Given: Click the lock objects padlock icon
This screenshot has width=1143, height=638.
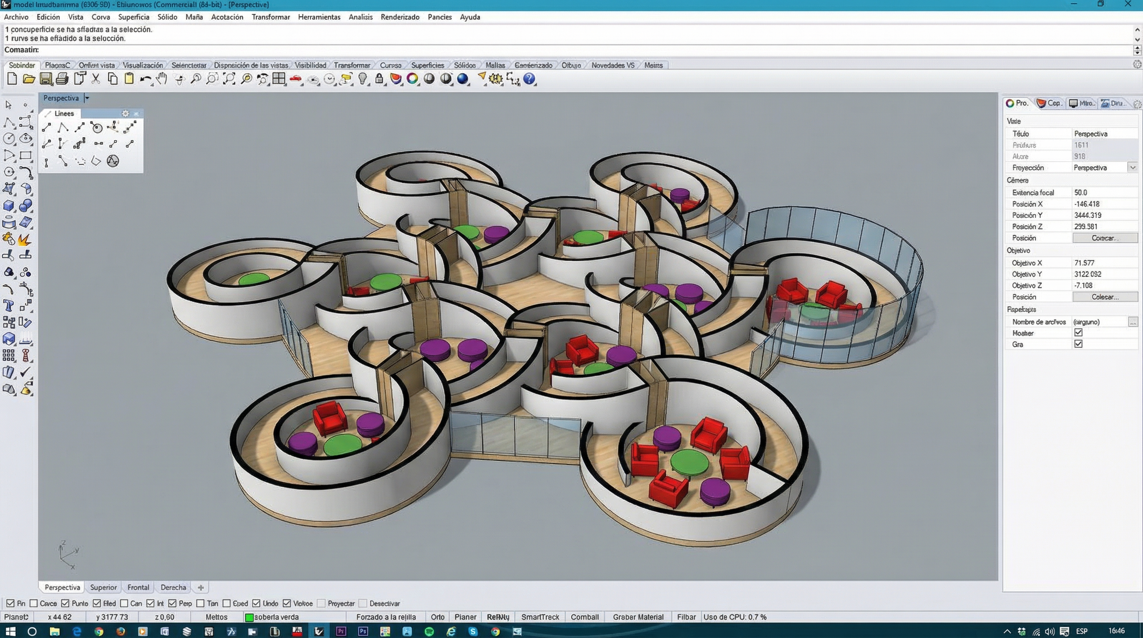Looking at the screenshot, I should [x=379, y=79].
